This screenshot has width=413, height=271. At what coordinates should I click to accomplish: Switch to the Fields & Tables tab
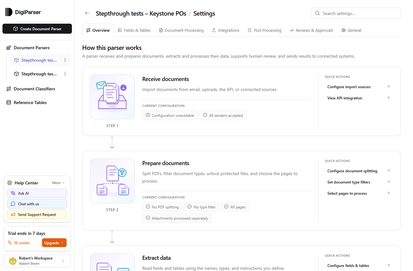point(134,30)
